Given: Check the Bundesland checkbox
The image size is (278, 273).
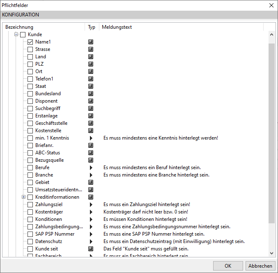Looking at the screenshot, I should [30, 94].
